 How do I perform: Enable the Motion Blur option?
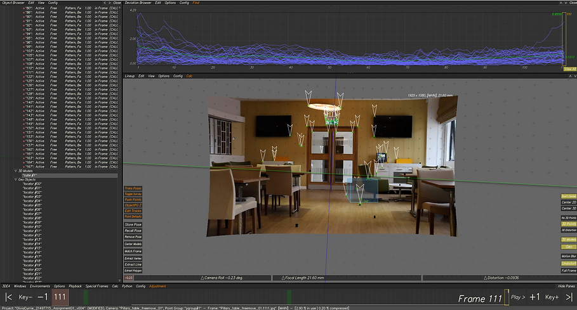click(x=569, y=256)
